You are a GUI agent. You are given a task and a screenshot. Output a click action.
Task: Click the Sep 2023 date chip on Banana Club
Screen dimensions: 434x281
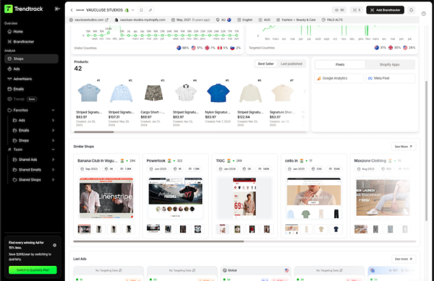tap(90, 169)
